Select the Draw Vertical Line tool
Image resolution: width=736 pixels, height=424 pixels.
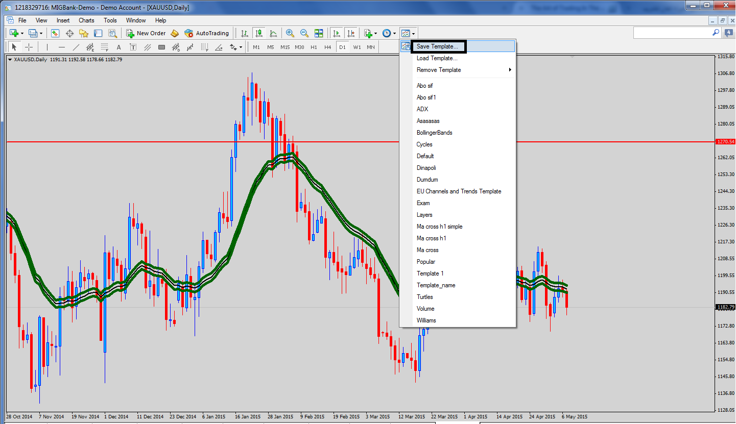pyautogui.click(x=47, y=47)
